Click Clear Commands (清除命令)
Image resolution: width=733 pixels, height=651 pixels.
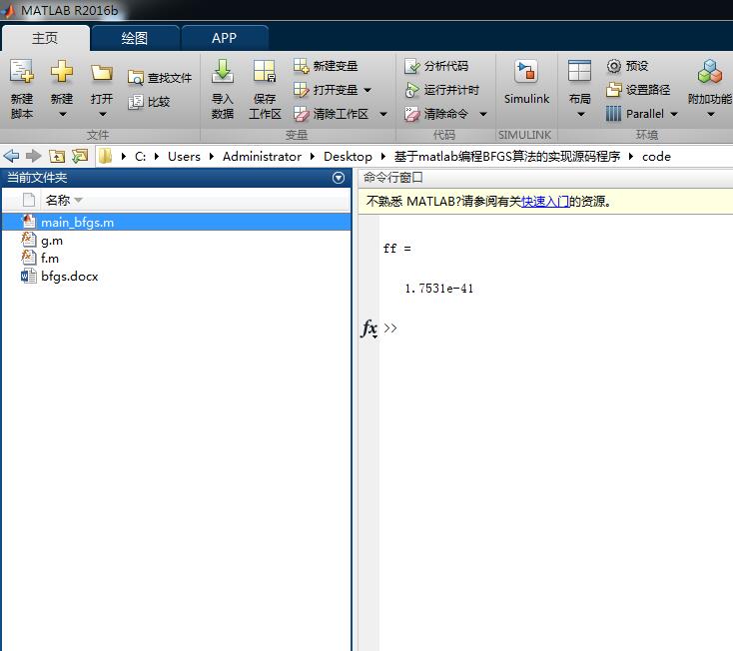coord(436,114)
